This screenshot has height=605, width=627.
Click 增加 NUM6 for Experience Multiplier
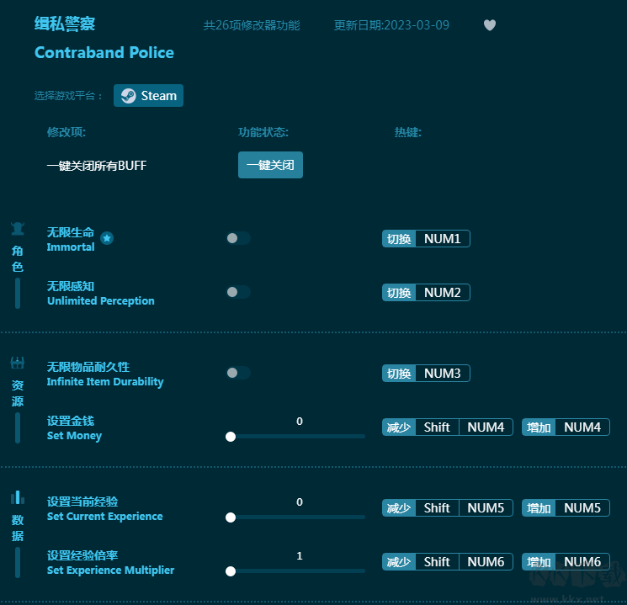point(566,562)
